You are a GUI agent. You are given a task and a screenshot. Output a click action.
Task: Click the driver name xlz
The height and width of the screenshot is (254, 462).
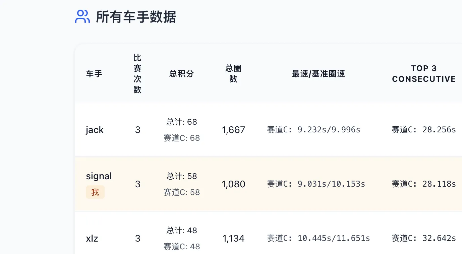92,238
